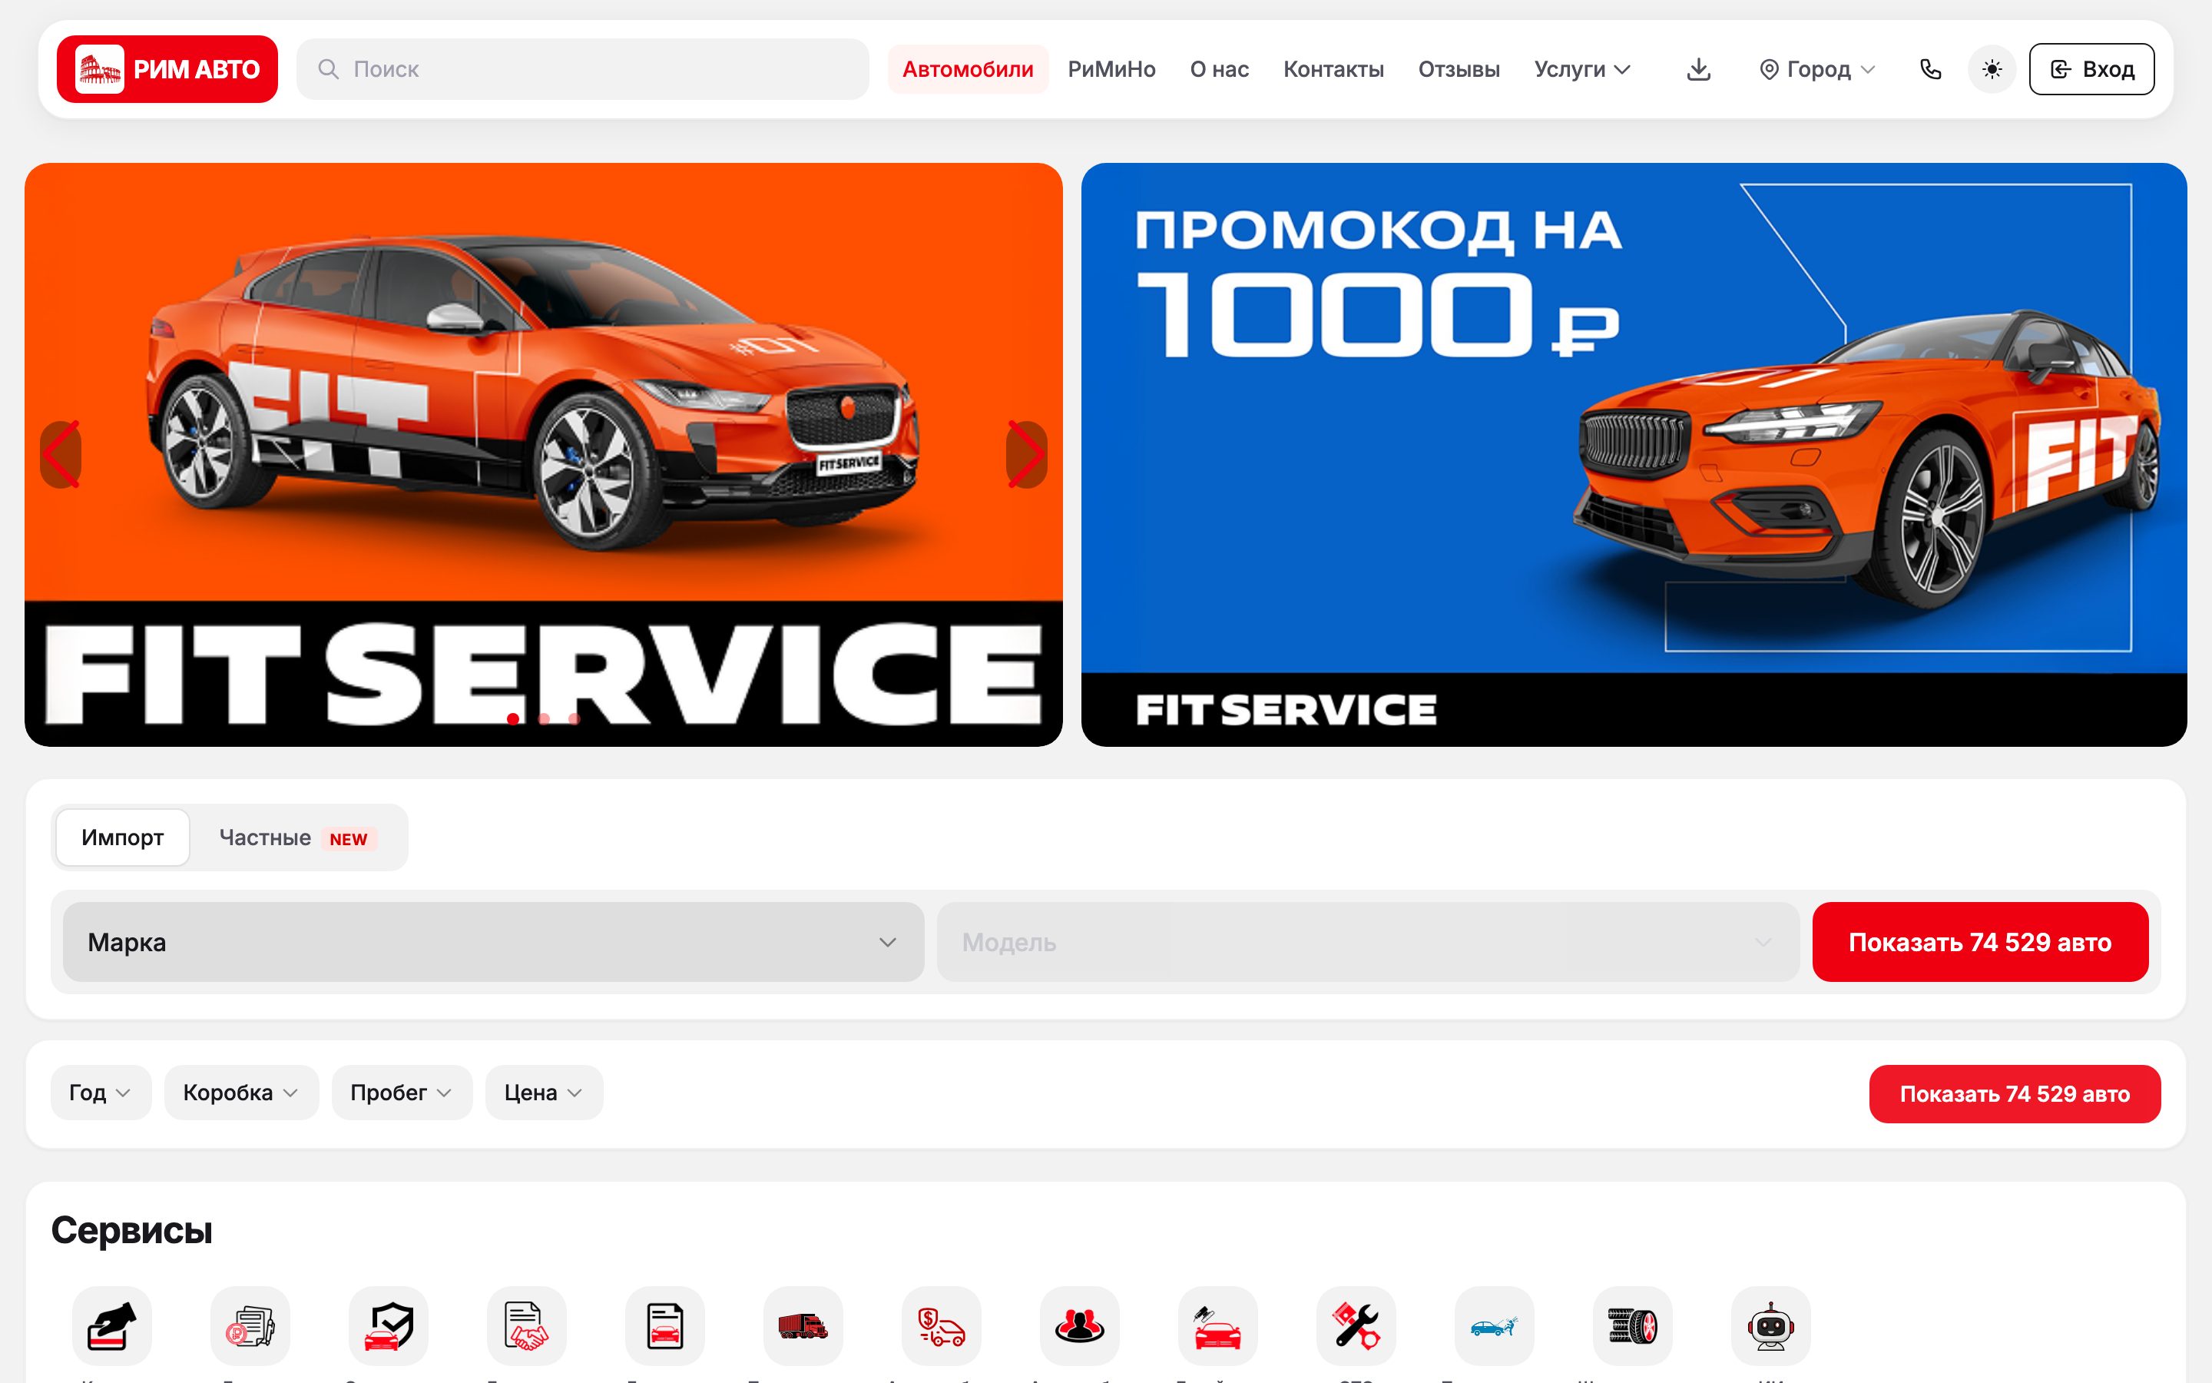This screenshot has width=2212, height=1383.
Task: Open the wrench and piston СТО icon
Action: point(1356,1326)
